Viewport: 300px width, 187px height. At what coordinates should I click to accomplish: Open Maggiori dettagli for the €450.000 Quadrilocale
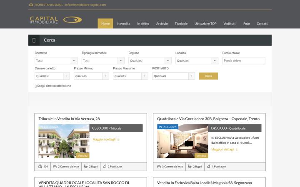click(x=224, y=150)
